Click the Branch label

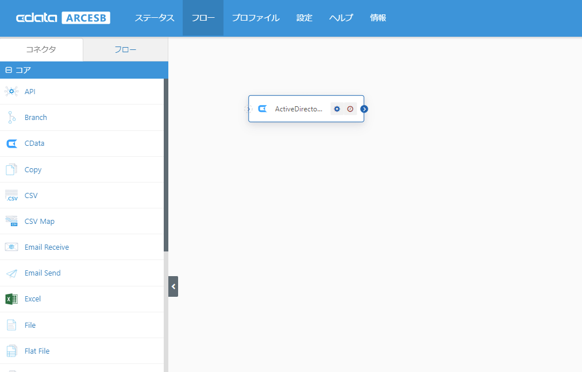click(36, 118)
